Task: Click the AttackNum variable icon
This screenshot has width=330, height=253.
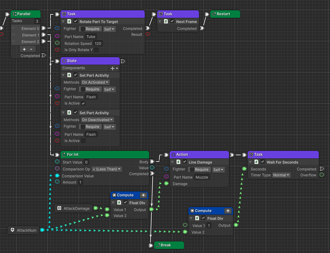Action: [12, 230]
